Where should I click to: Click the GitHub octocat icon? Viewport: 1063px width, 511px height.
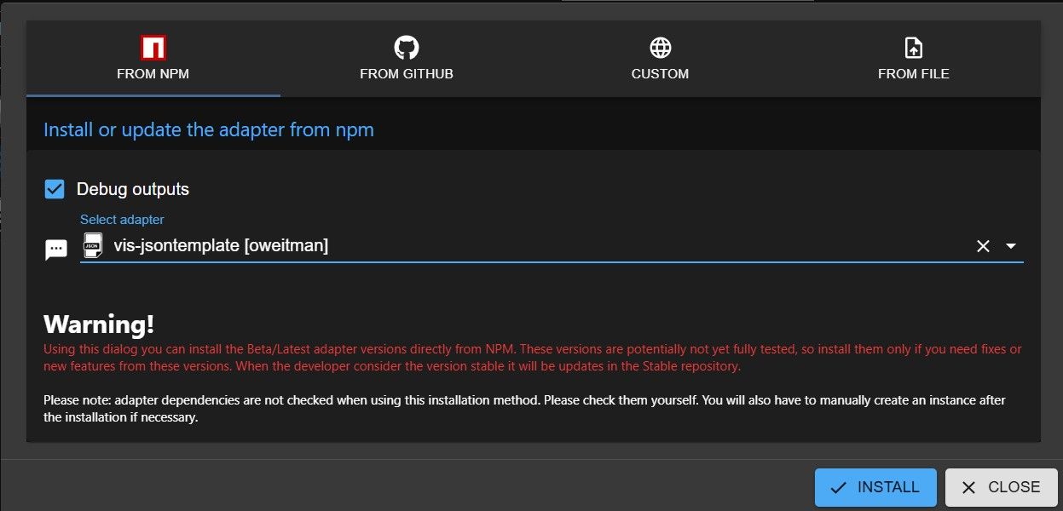pos(407,47)
